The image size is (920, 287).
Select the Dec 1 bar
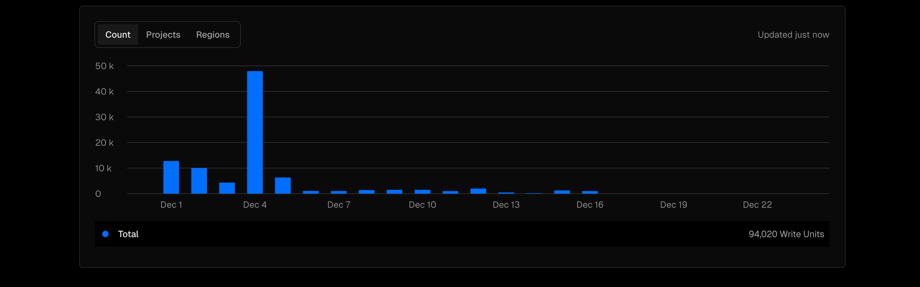(x=171, y=177)
